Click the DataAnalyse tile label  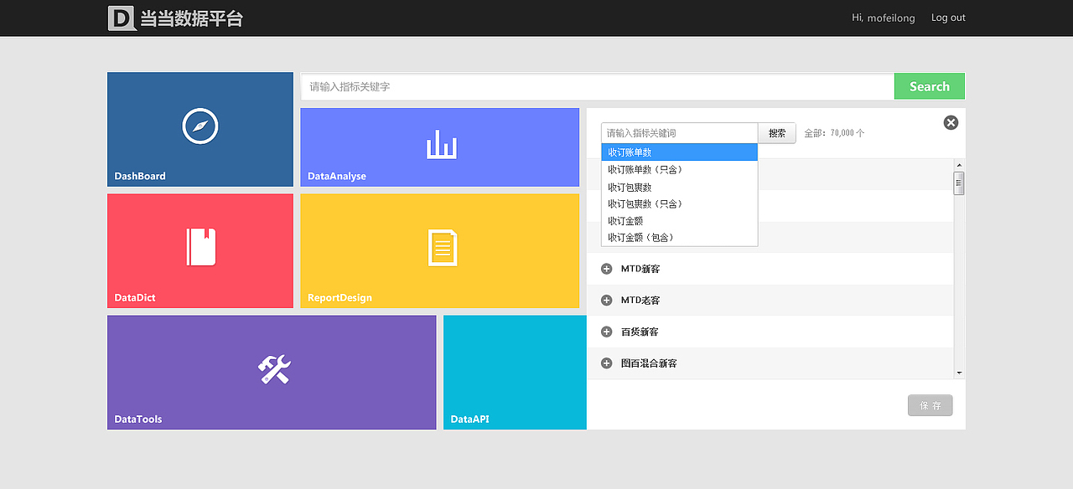(337, 176)
